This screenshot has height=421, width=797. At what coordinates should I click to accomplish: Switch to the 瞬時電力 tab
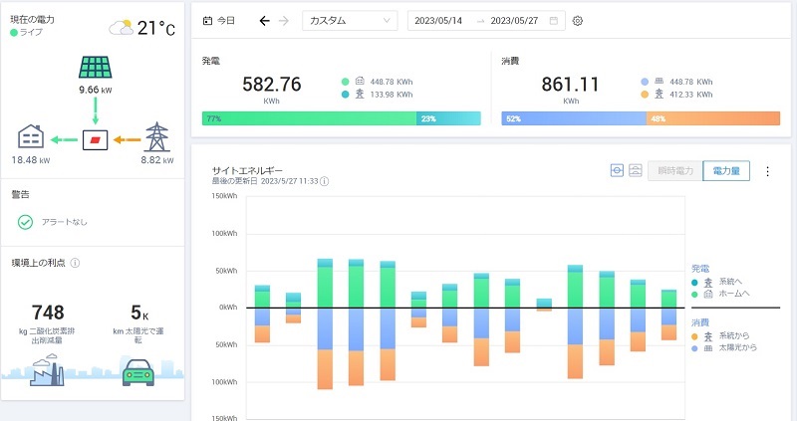tap(674, 171)
